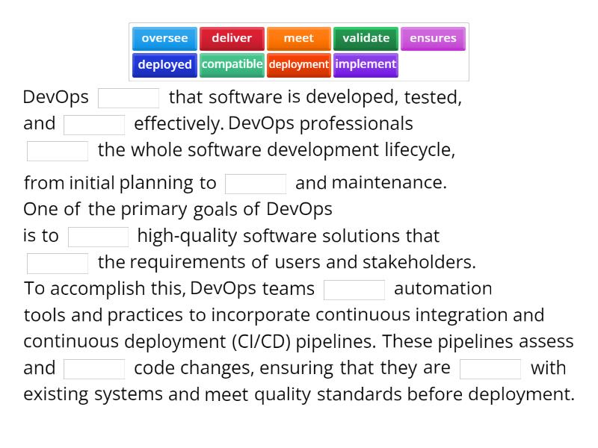
Task: Select the word chip "validate"
Action: (x=366, y=38)
